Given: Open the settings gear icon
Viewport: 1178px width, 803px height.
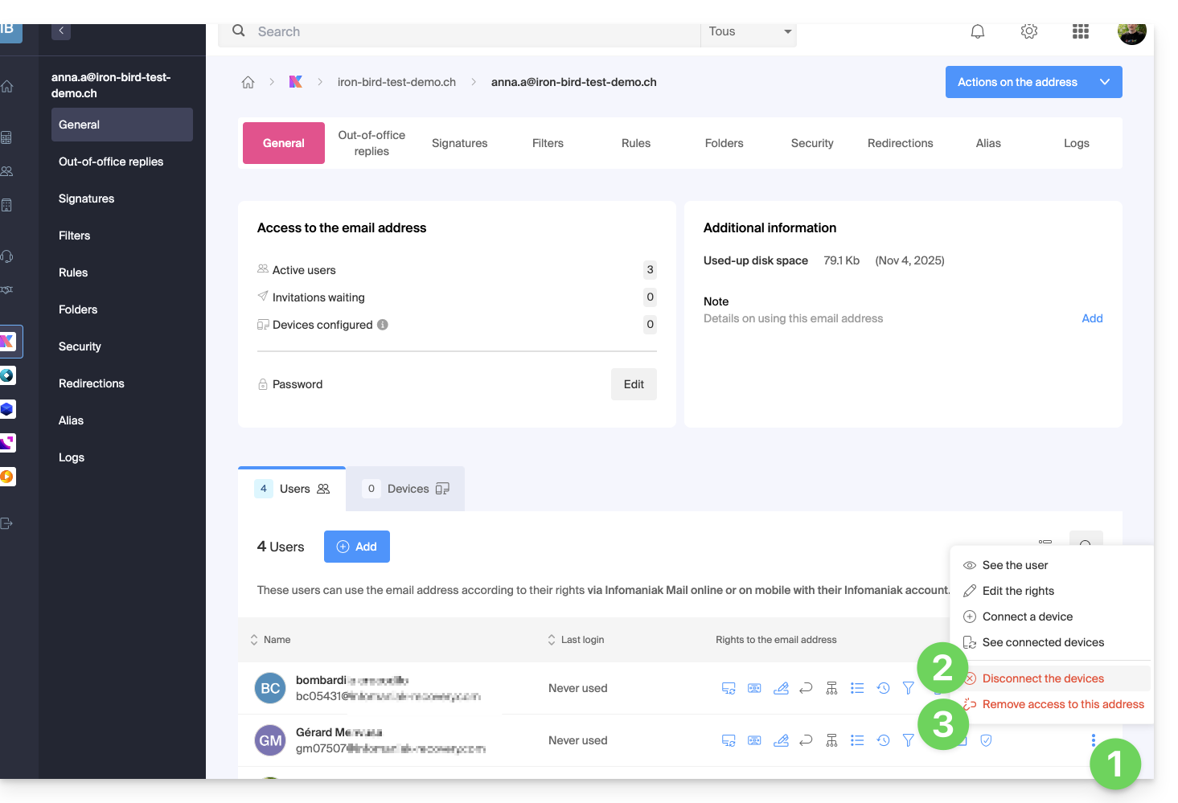Looking at the screenshot, I should pyautogui.click(x=1028, y=31).
